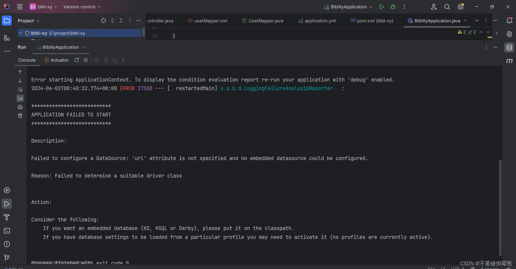Switch to UserMapper.java tab
The width and height of the screenshot is (516, 269).
(263, 21)
